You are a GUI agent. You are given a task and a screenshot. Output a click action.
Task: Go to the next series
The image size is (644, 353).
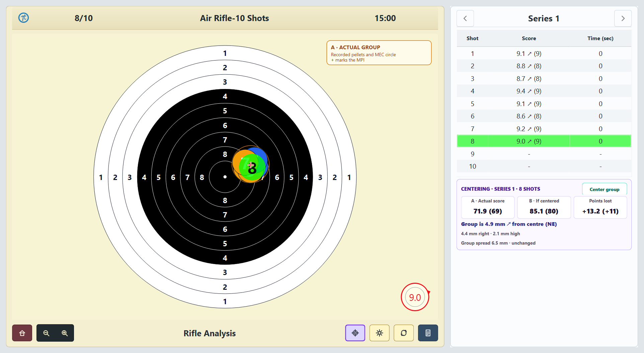coord(623,18)
